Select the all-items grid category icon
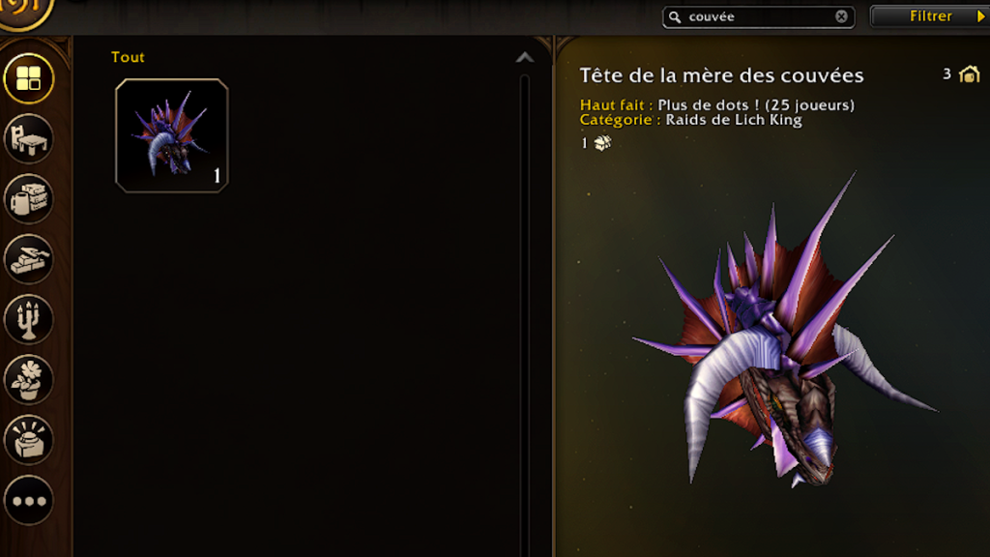990x557 pixels. pyautogui.click(x=28, y=79)
